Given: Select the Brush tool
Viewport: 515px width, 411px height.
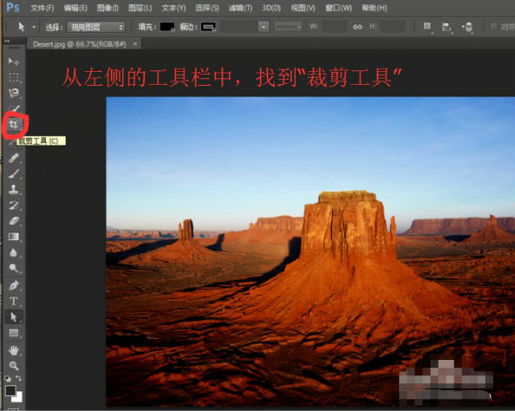Looking at the screenshot, I should pyautogui.click(x=14, y=173).
